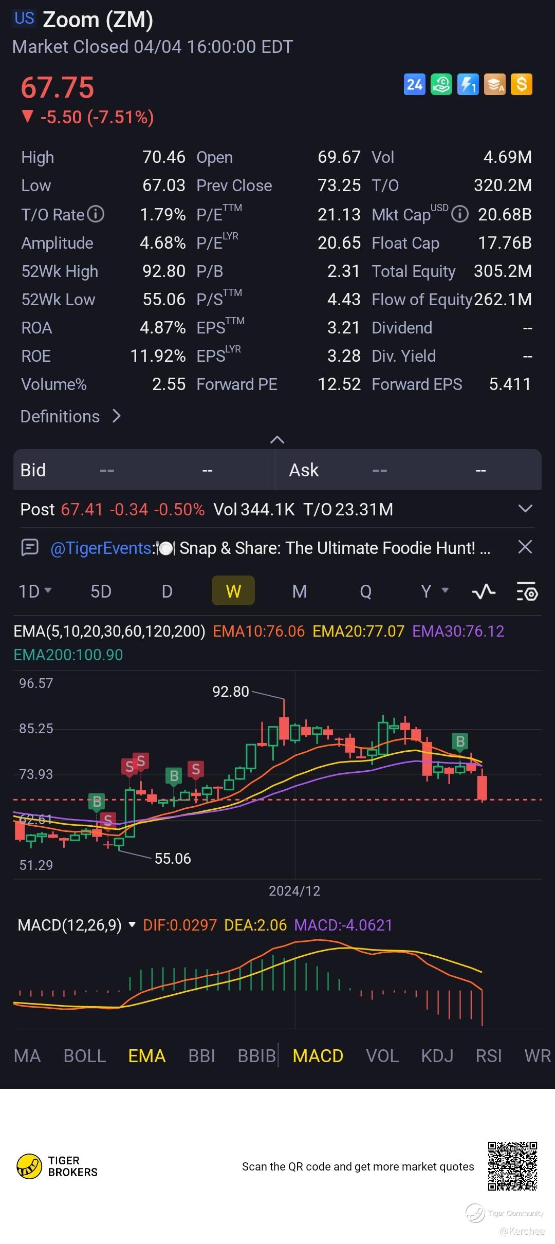Tap the -5.50 (-7.51%) change value
The height and width of the screenshot is (1244, 555).
[97, 117]
